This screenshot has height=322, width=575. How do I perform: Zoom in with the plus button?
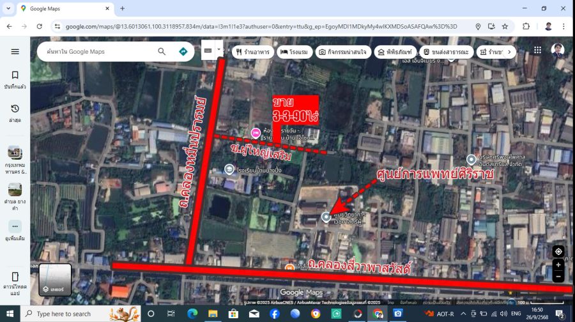tap(558, 264)
